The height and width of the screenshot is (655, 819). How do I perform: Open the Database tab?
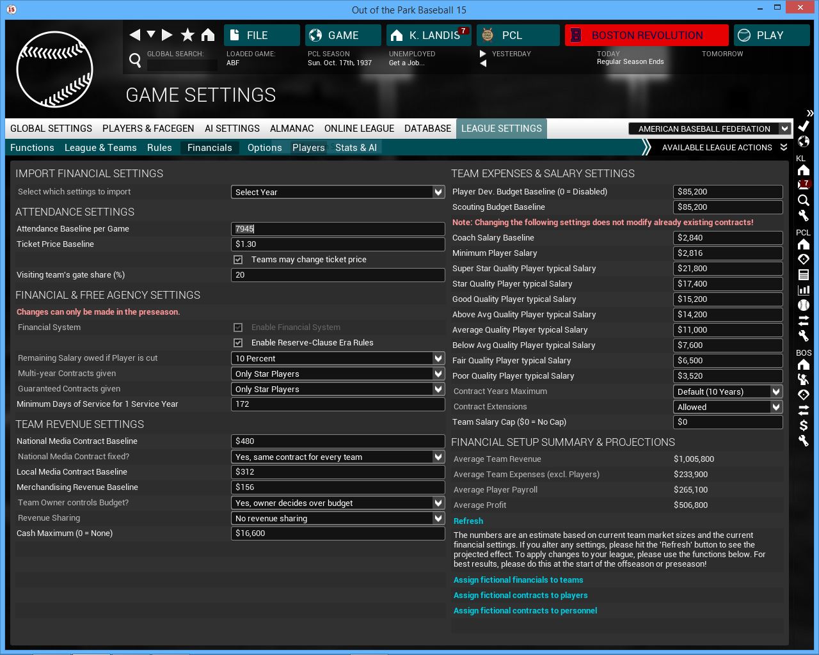[x=428, y=129]
